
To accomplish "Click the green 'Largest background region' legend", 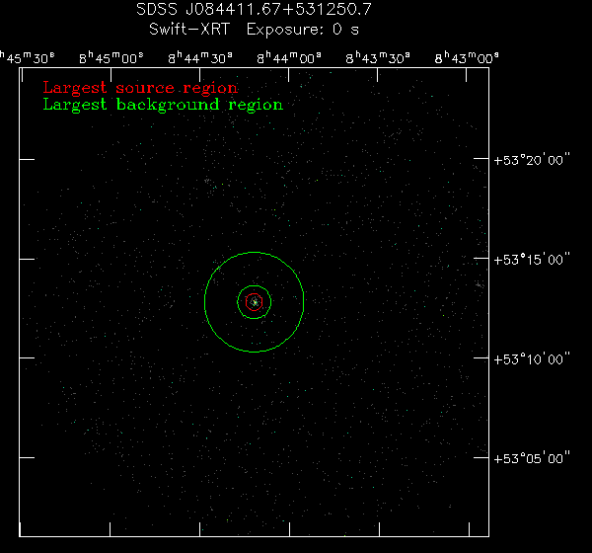I will tap(163, 105).
